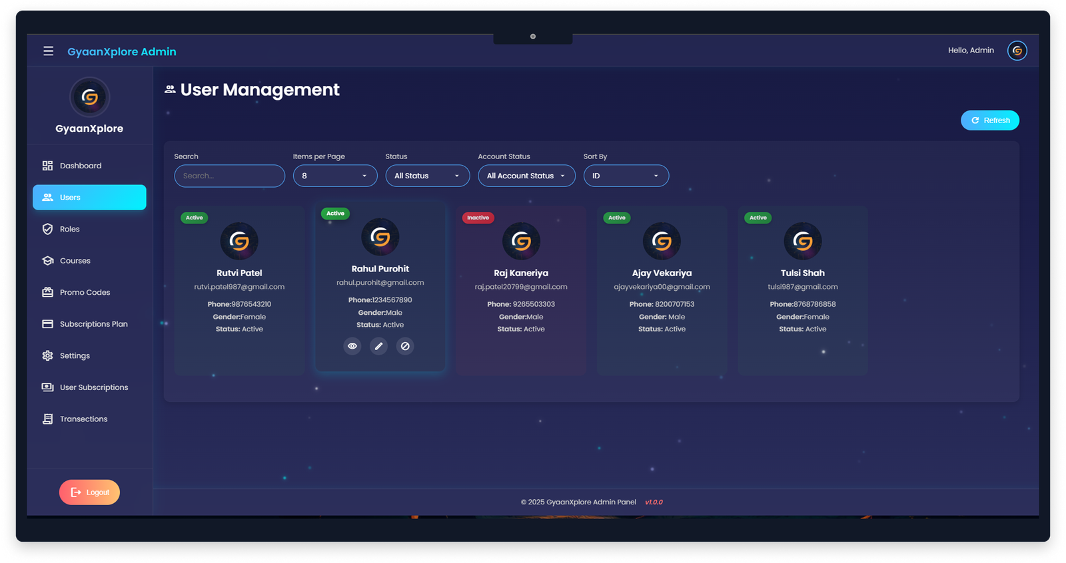
Task: Open Promo Codes page
Action: [85, 292]
